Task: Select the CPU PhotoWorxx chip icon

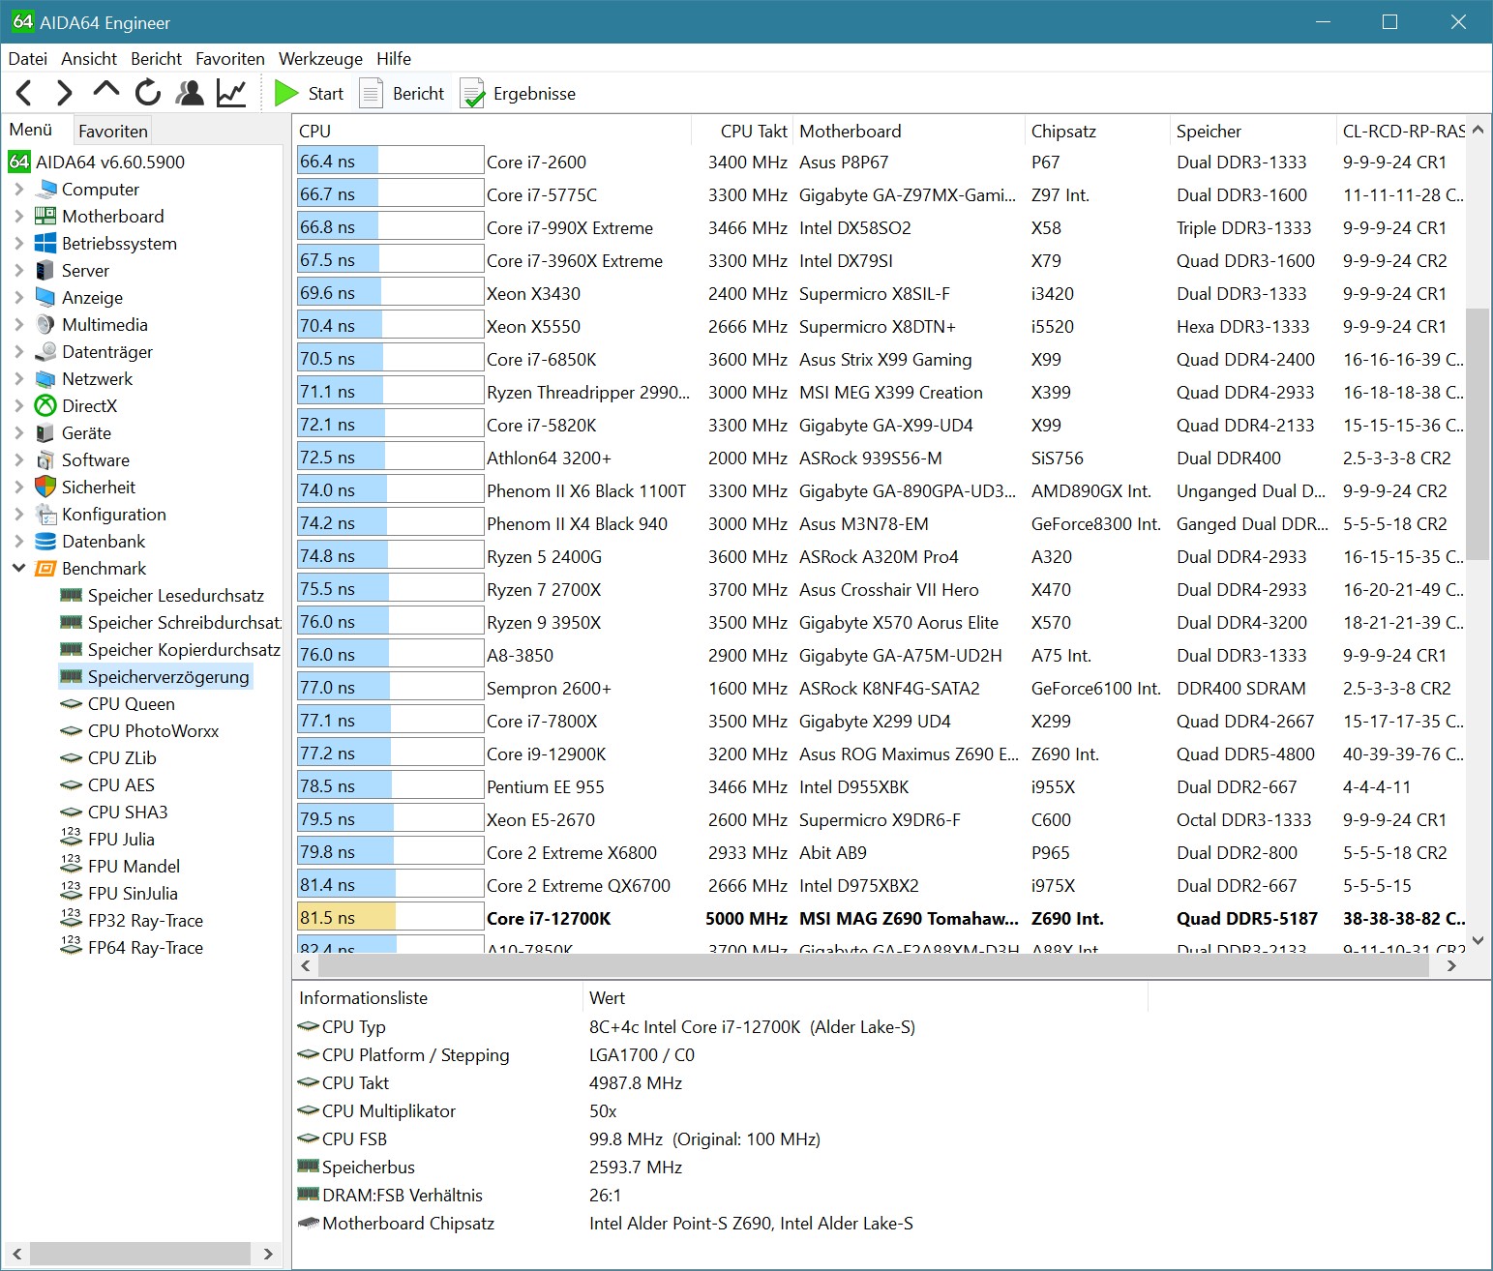Action: point(71,731)
